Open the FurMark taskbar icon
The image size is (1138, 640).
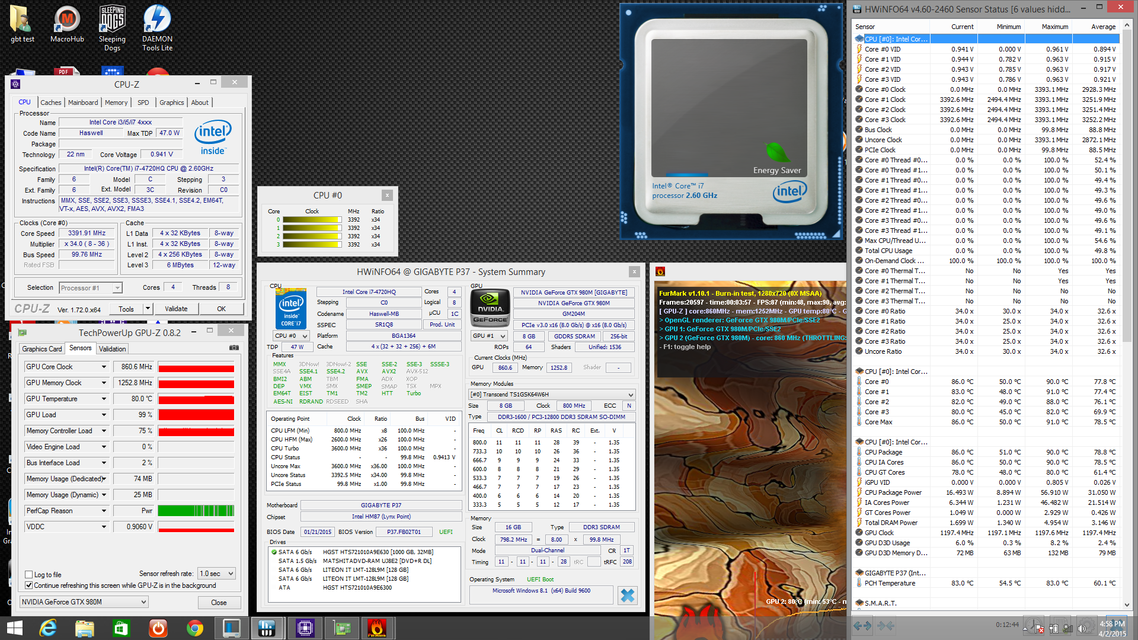click(377, 628)
